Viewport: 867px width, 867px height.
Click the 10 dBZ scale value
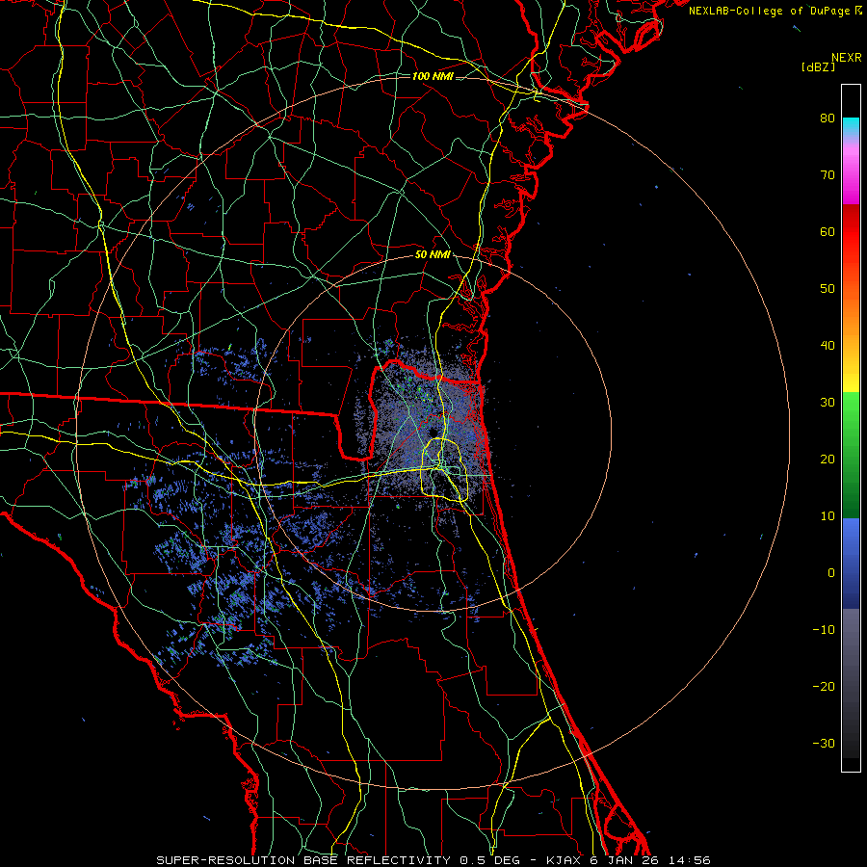828,516
